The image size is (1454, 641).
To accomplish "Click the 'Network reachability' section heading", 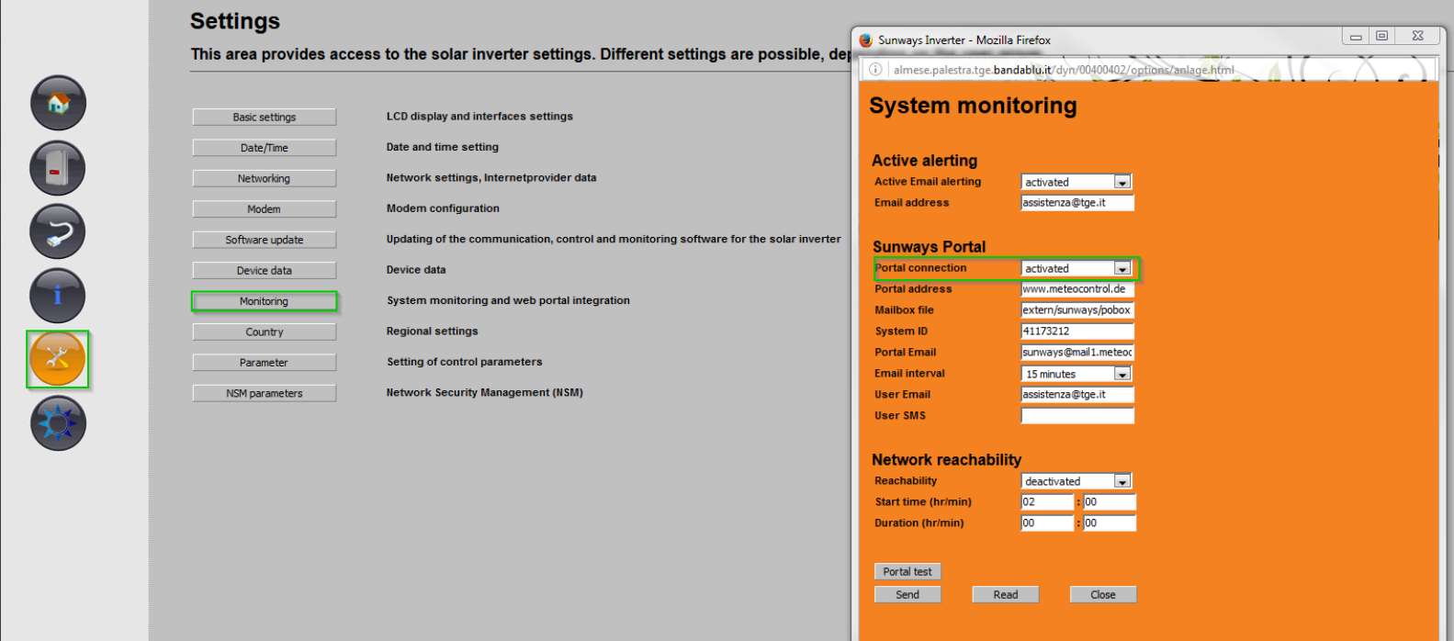I will pyautogui.click(x=946, y=460).
